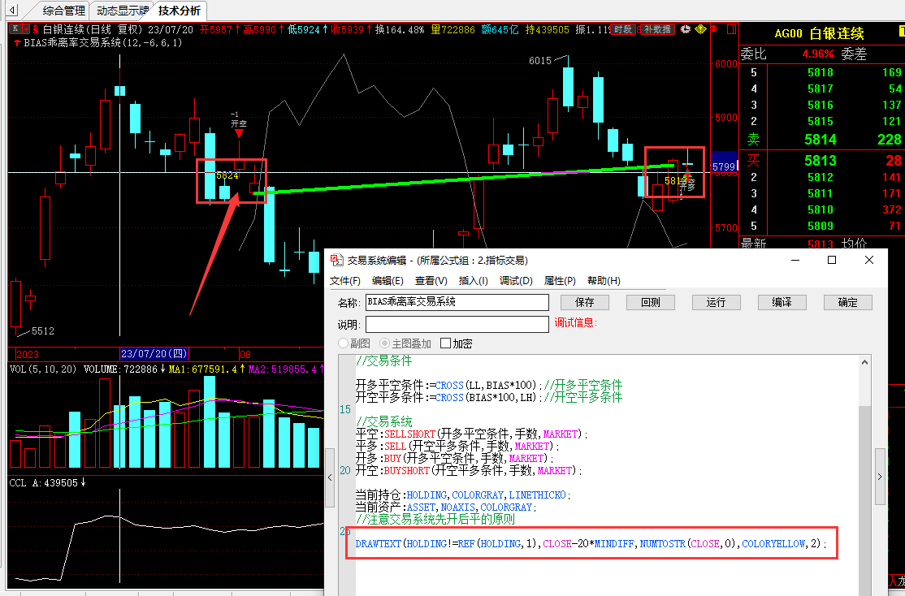Open the 调试(D) menu
The width and height of the screenshot is (905, 596).
tap(516, 280)
